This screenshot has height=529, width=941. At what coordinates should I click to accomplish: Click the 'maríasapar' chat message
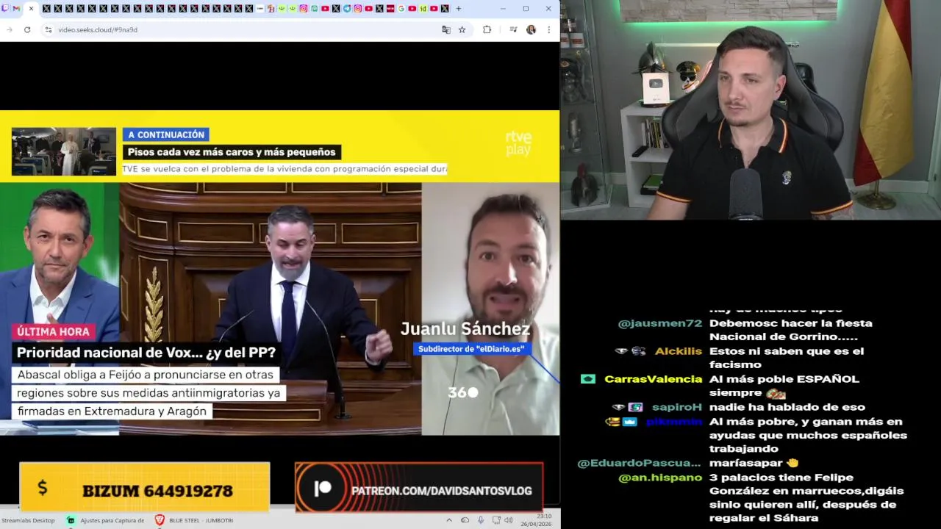coord(754,463)
